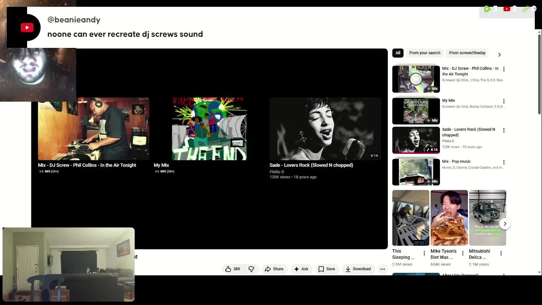Open sidebar Sade Lovers Rock thumbnail
The width and height of the screenshot is (542, 305).
coord(416,140)
